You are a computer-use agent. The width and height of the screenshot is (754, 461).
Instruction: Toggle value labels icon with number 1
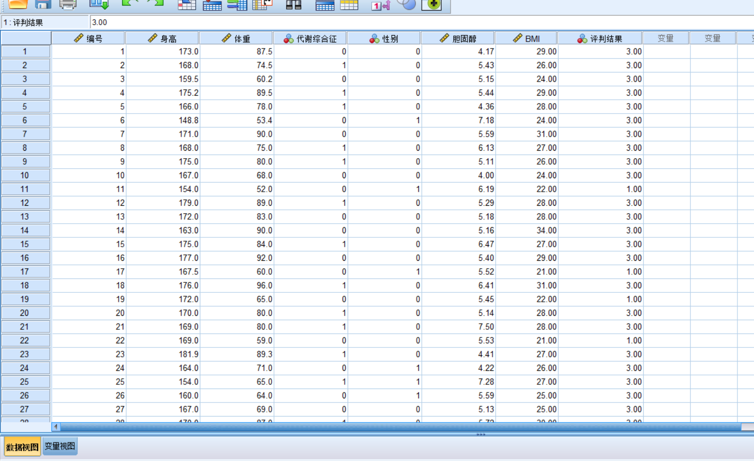[381, 5]
